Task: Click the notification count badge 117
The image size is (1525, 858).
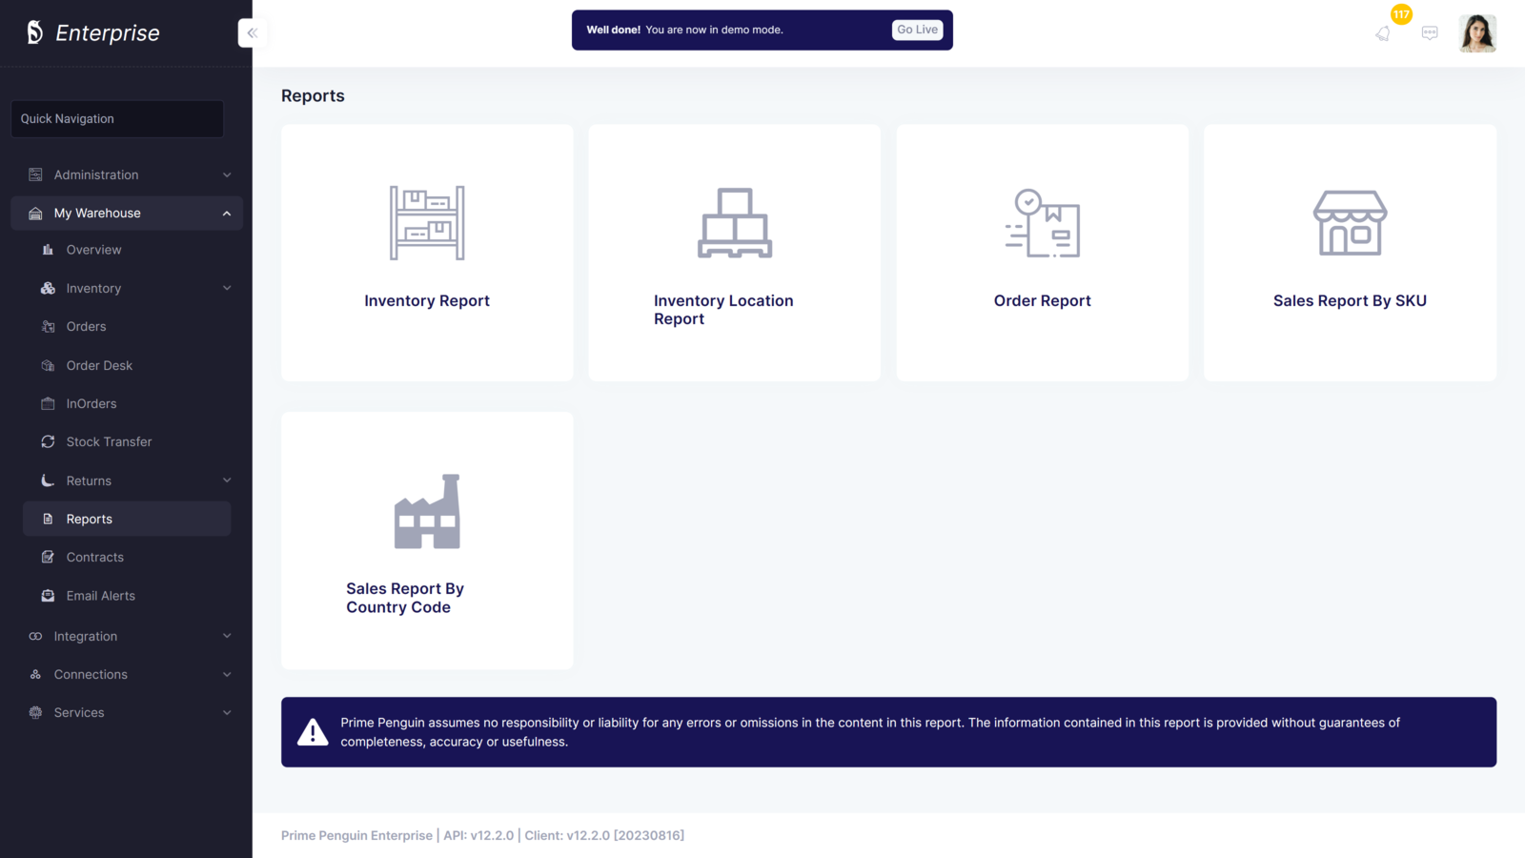Action: (x=1401, y=14)
